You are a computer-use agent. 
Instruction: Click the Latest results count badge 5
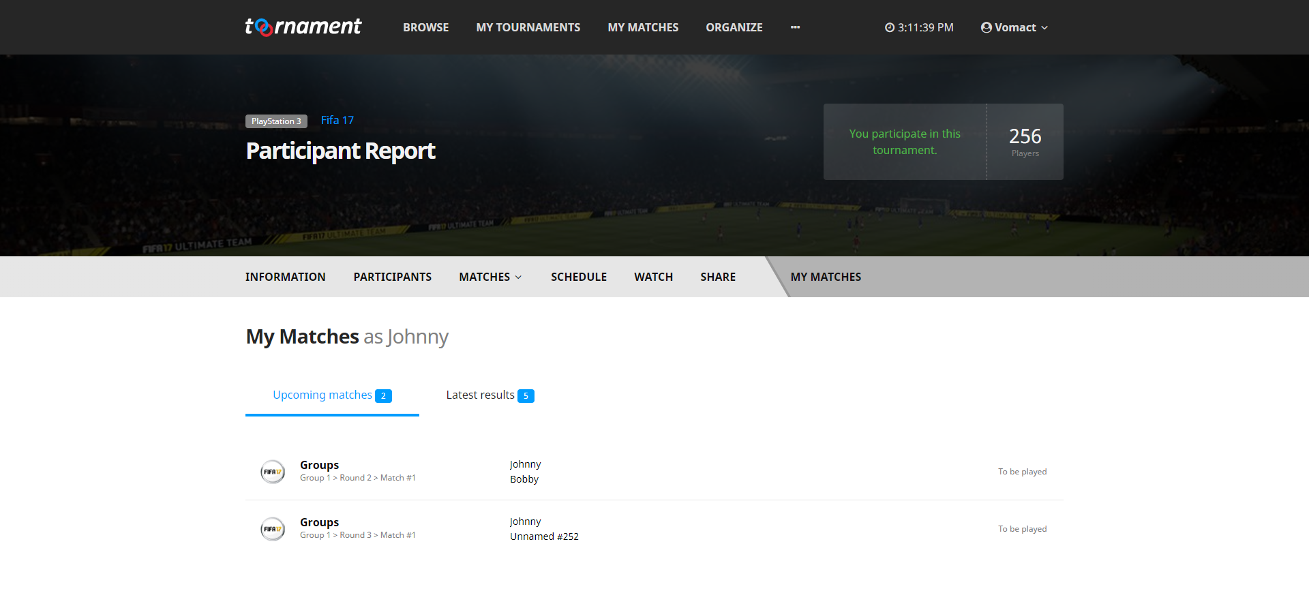click(x=526, y=396)
